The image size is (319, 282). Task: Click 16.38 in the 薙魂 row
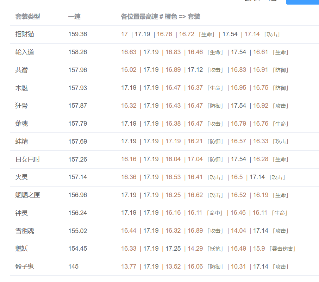pyautogui.click(x=173, y=123)
